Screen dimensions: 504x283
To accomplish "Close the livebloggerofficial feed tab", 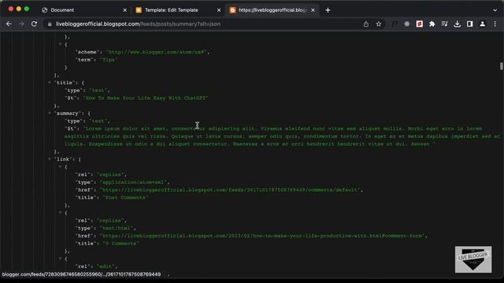I will coord(313,10).
